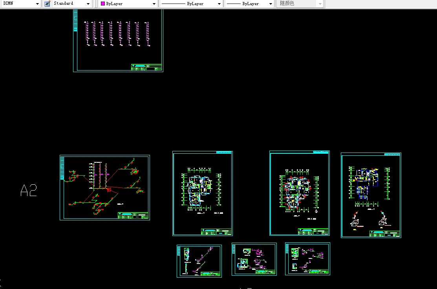Viewport: 437px width, 289px height.
Task: Select the first tall floor plan sheet
Action: tap(203, 193)
